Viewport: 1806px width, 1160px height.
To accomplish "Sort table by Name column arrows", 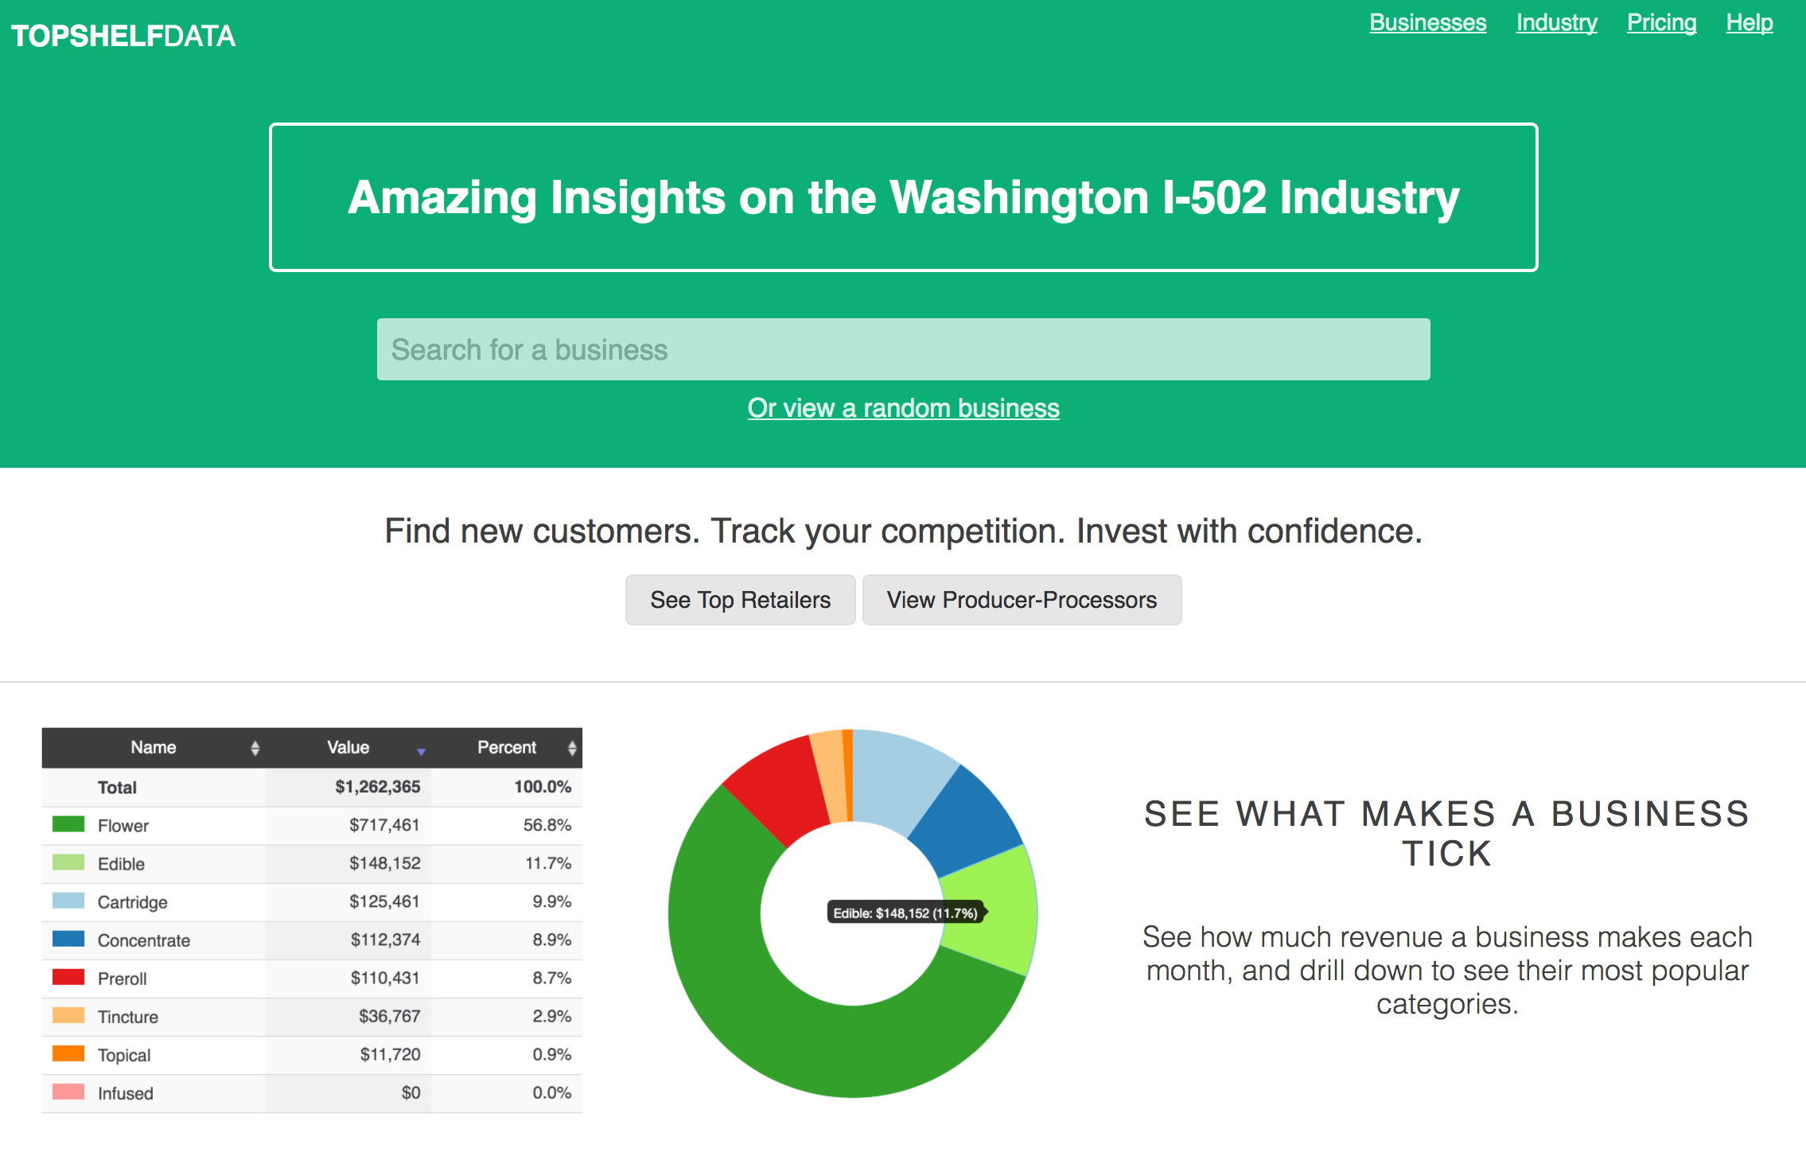I will click(x=255, y=748).
